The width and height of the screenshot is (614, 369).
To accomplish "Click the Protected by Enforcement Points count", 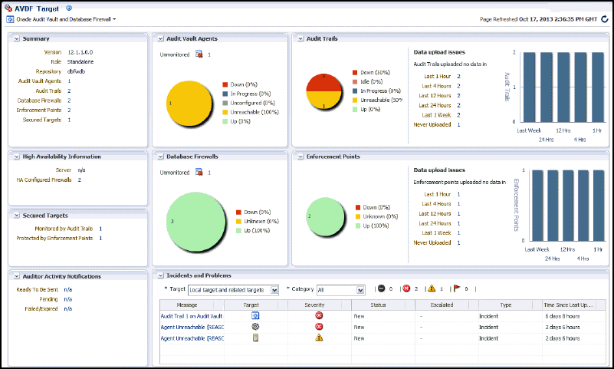I will pos(100,238).
